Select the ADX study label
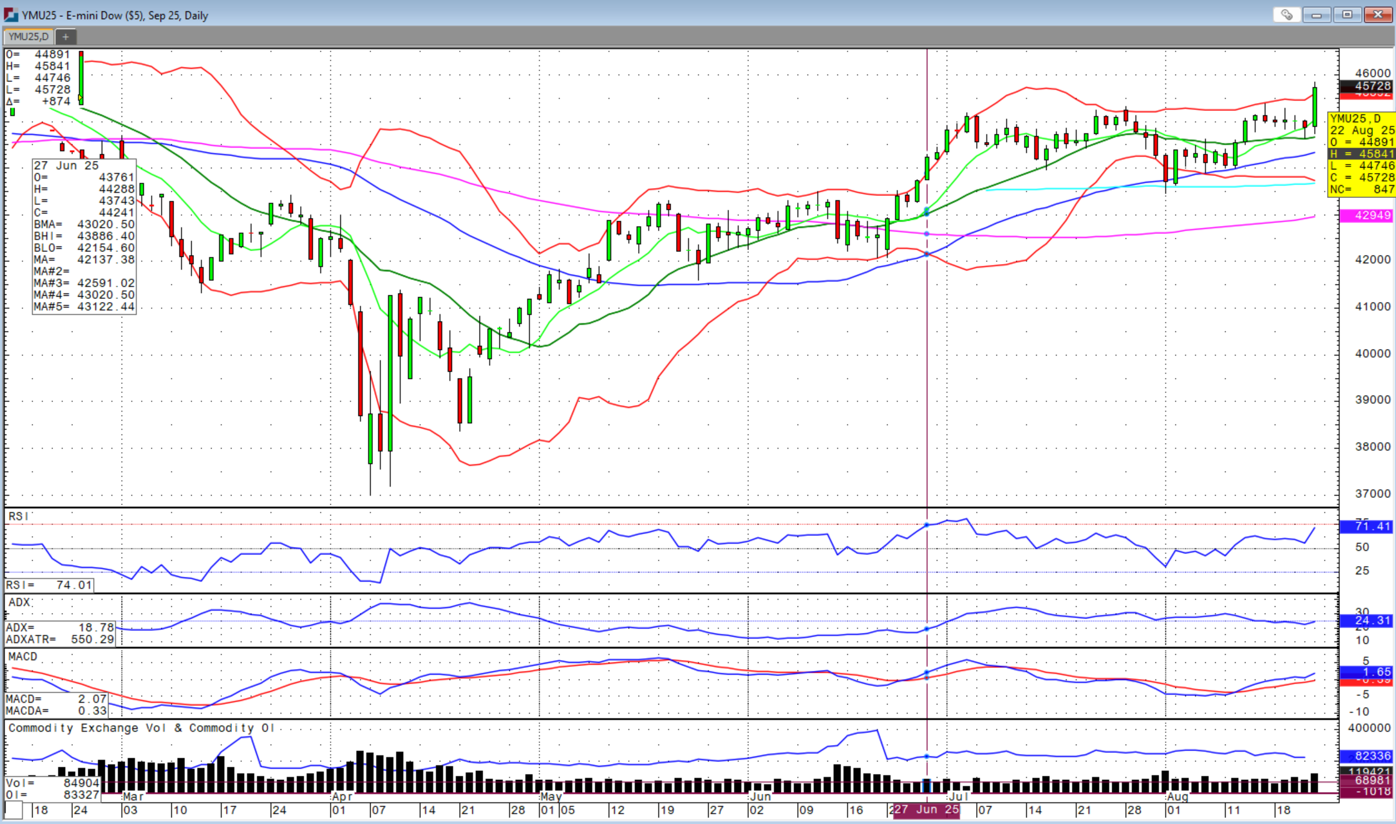The image size is (1396, 824). pos(19,602)
